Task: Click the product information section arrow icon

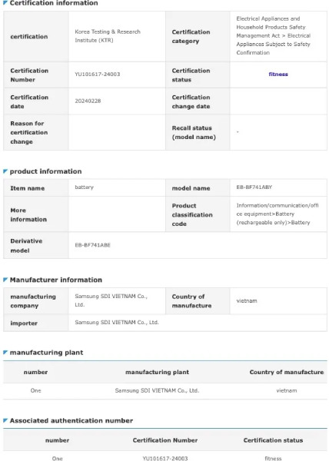Action: (x=5, y=171)
